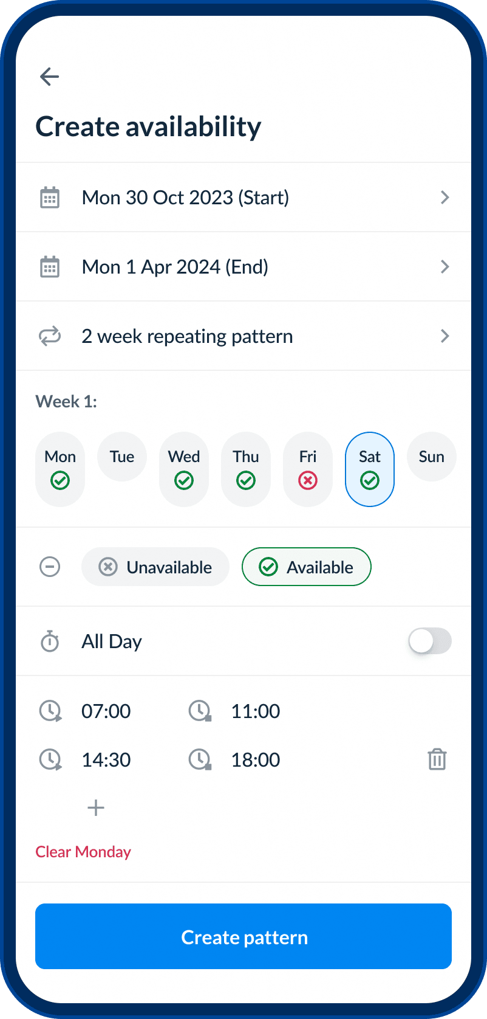Open start date chevron for Mon 30 Oct 2023
The width and height of the screenshot is (487, 1019).
445,198
